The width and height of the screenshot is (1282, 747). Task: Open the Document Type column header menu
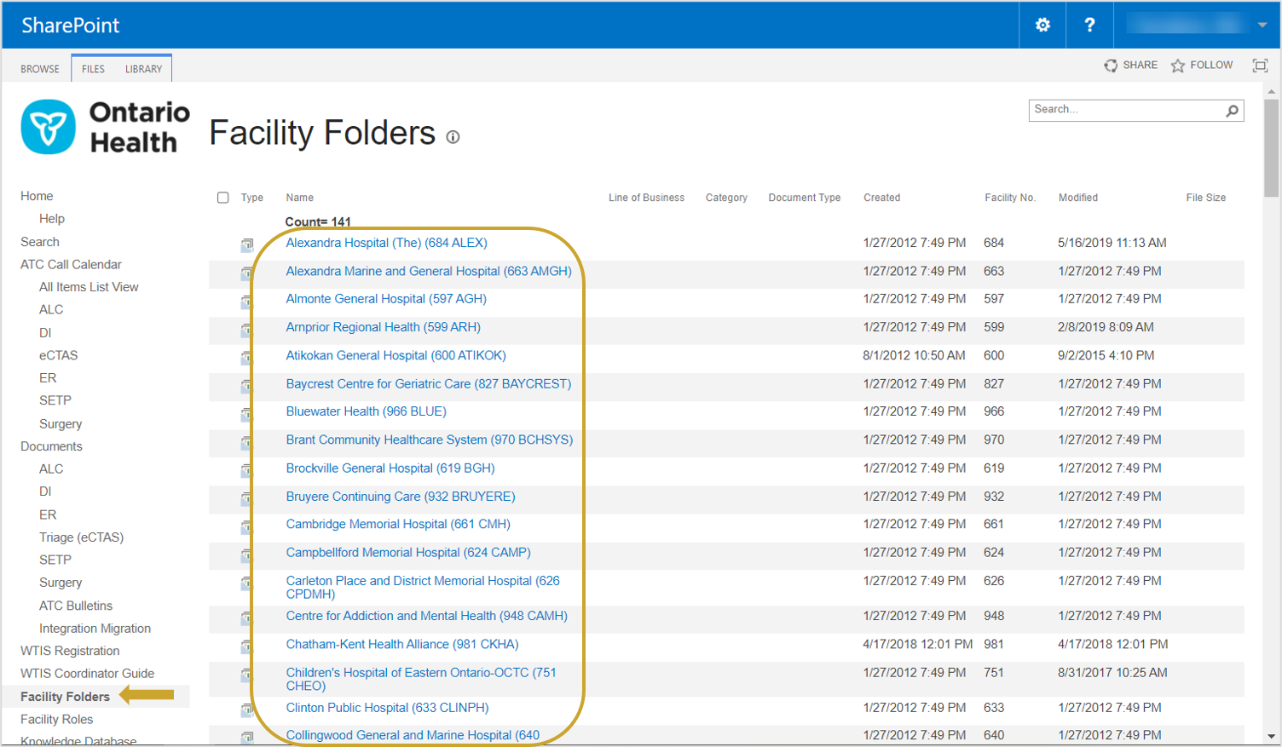pos(805,198)
